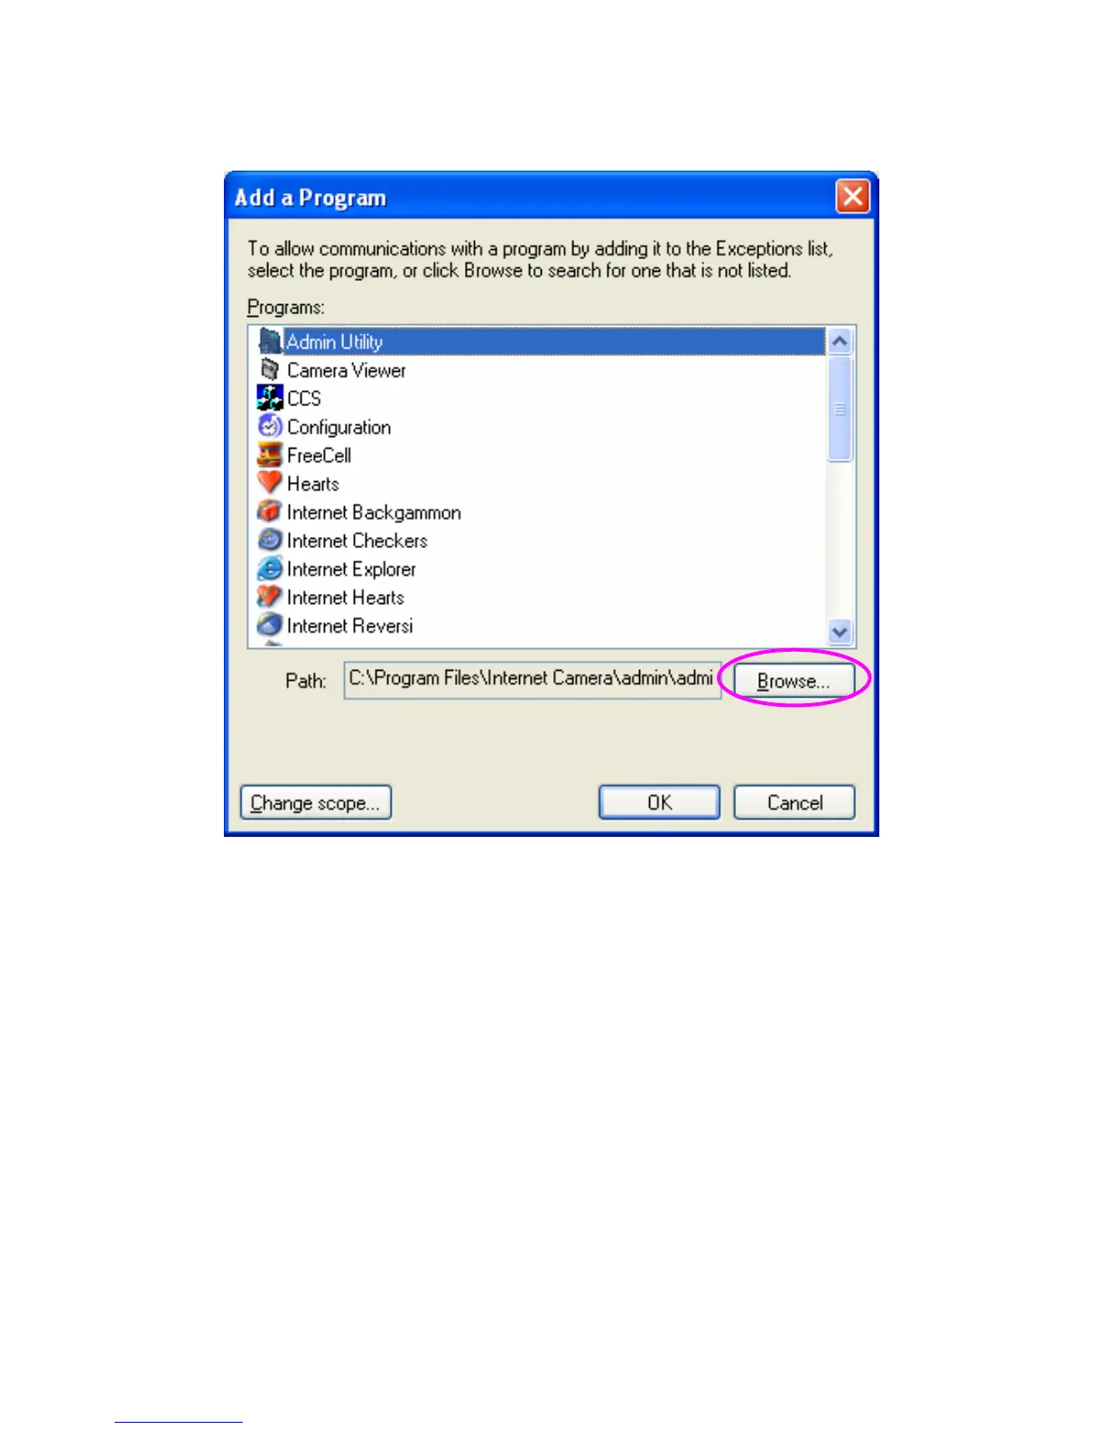Open the Change scope... dialog

point(315,803)
